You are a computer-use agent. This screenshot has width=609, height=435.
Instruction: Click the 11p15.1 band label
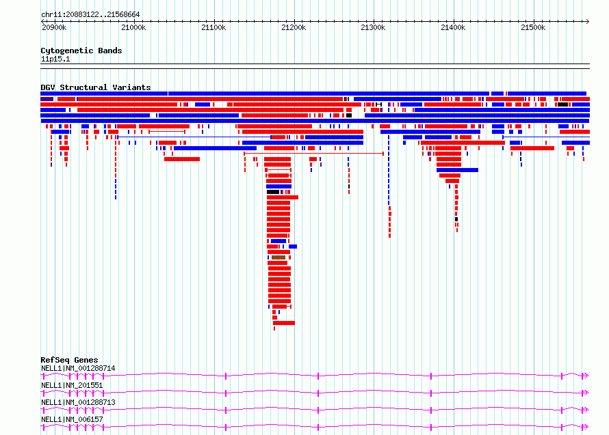[x=55, y=59]
